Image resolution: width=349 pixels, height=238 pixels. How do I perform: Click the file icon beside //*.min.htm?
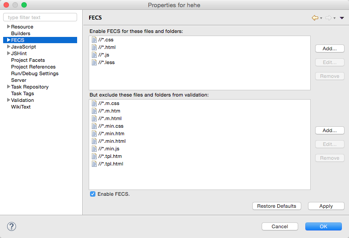coord(94,133)
